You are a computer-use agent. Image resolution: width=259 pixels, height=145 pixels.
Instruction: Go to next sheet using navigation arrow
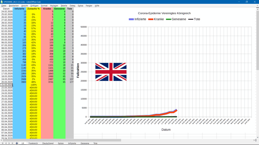click(9, 143)
